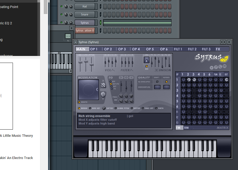The height and width of the screenshot is (170, 238).
Task: Click the Modulation X/Y pad
Action: click(88, 90)
